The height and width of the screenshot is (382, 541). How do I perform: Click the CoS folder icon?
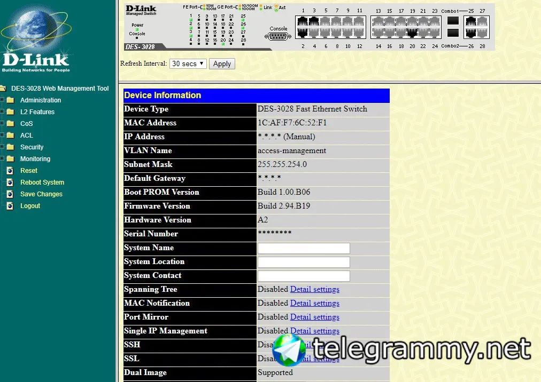10,124
